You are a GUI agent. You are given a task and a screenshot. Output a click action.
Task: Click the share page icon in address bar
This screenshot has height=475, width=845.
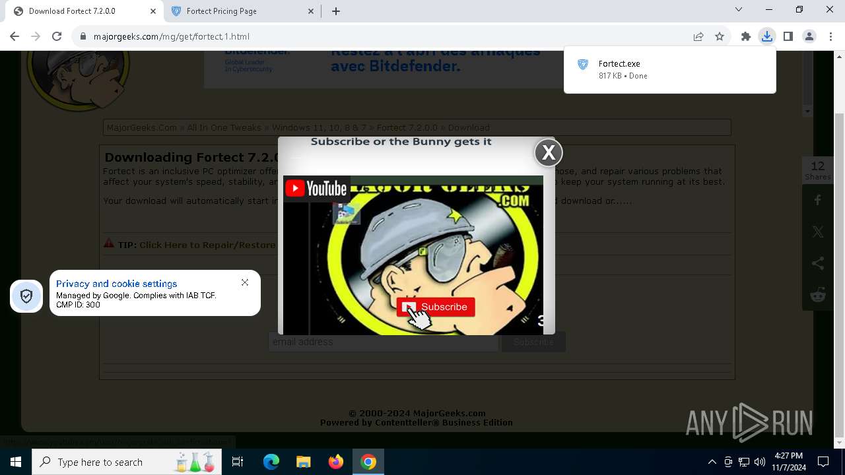[x=698, y=36]
